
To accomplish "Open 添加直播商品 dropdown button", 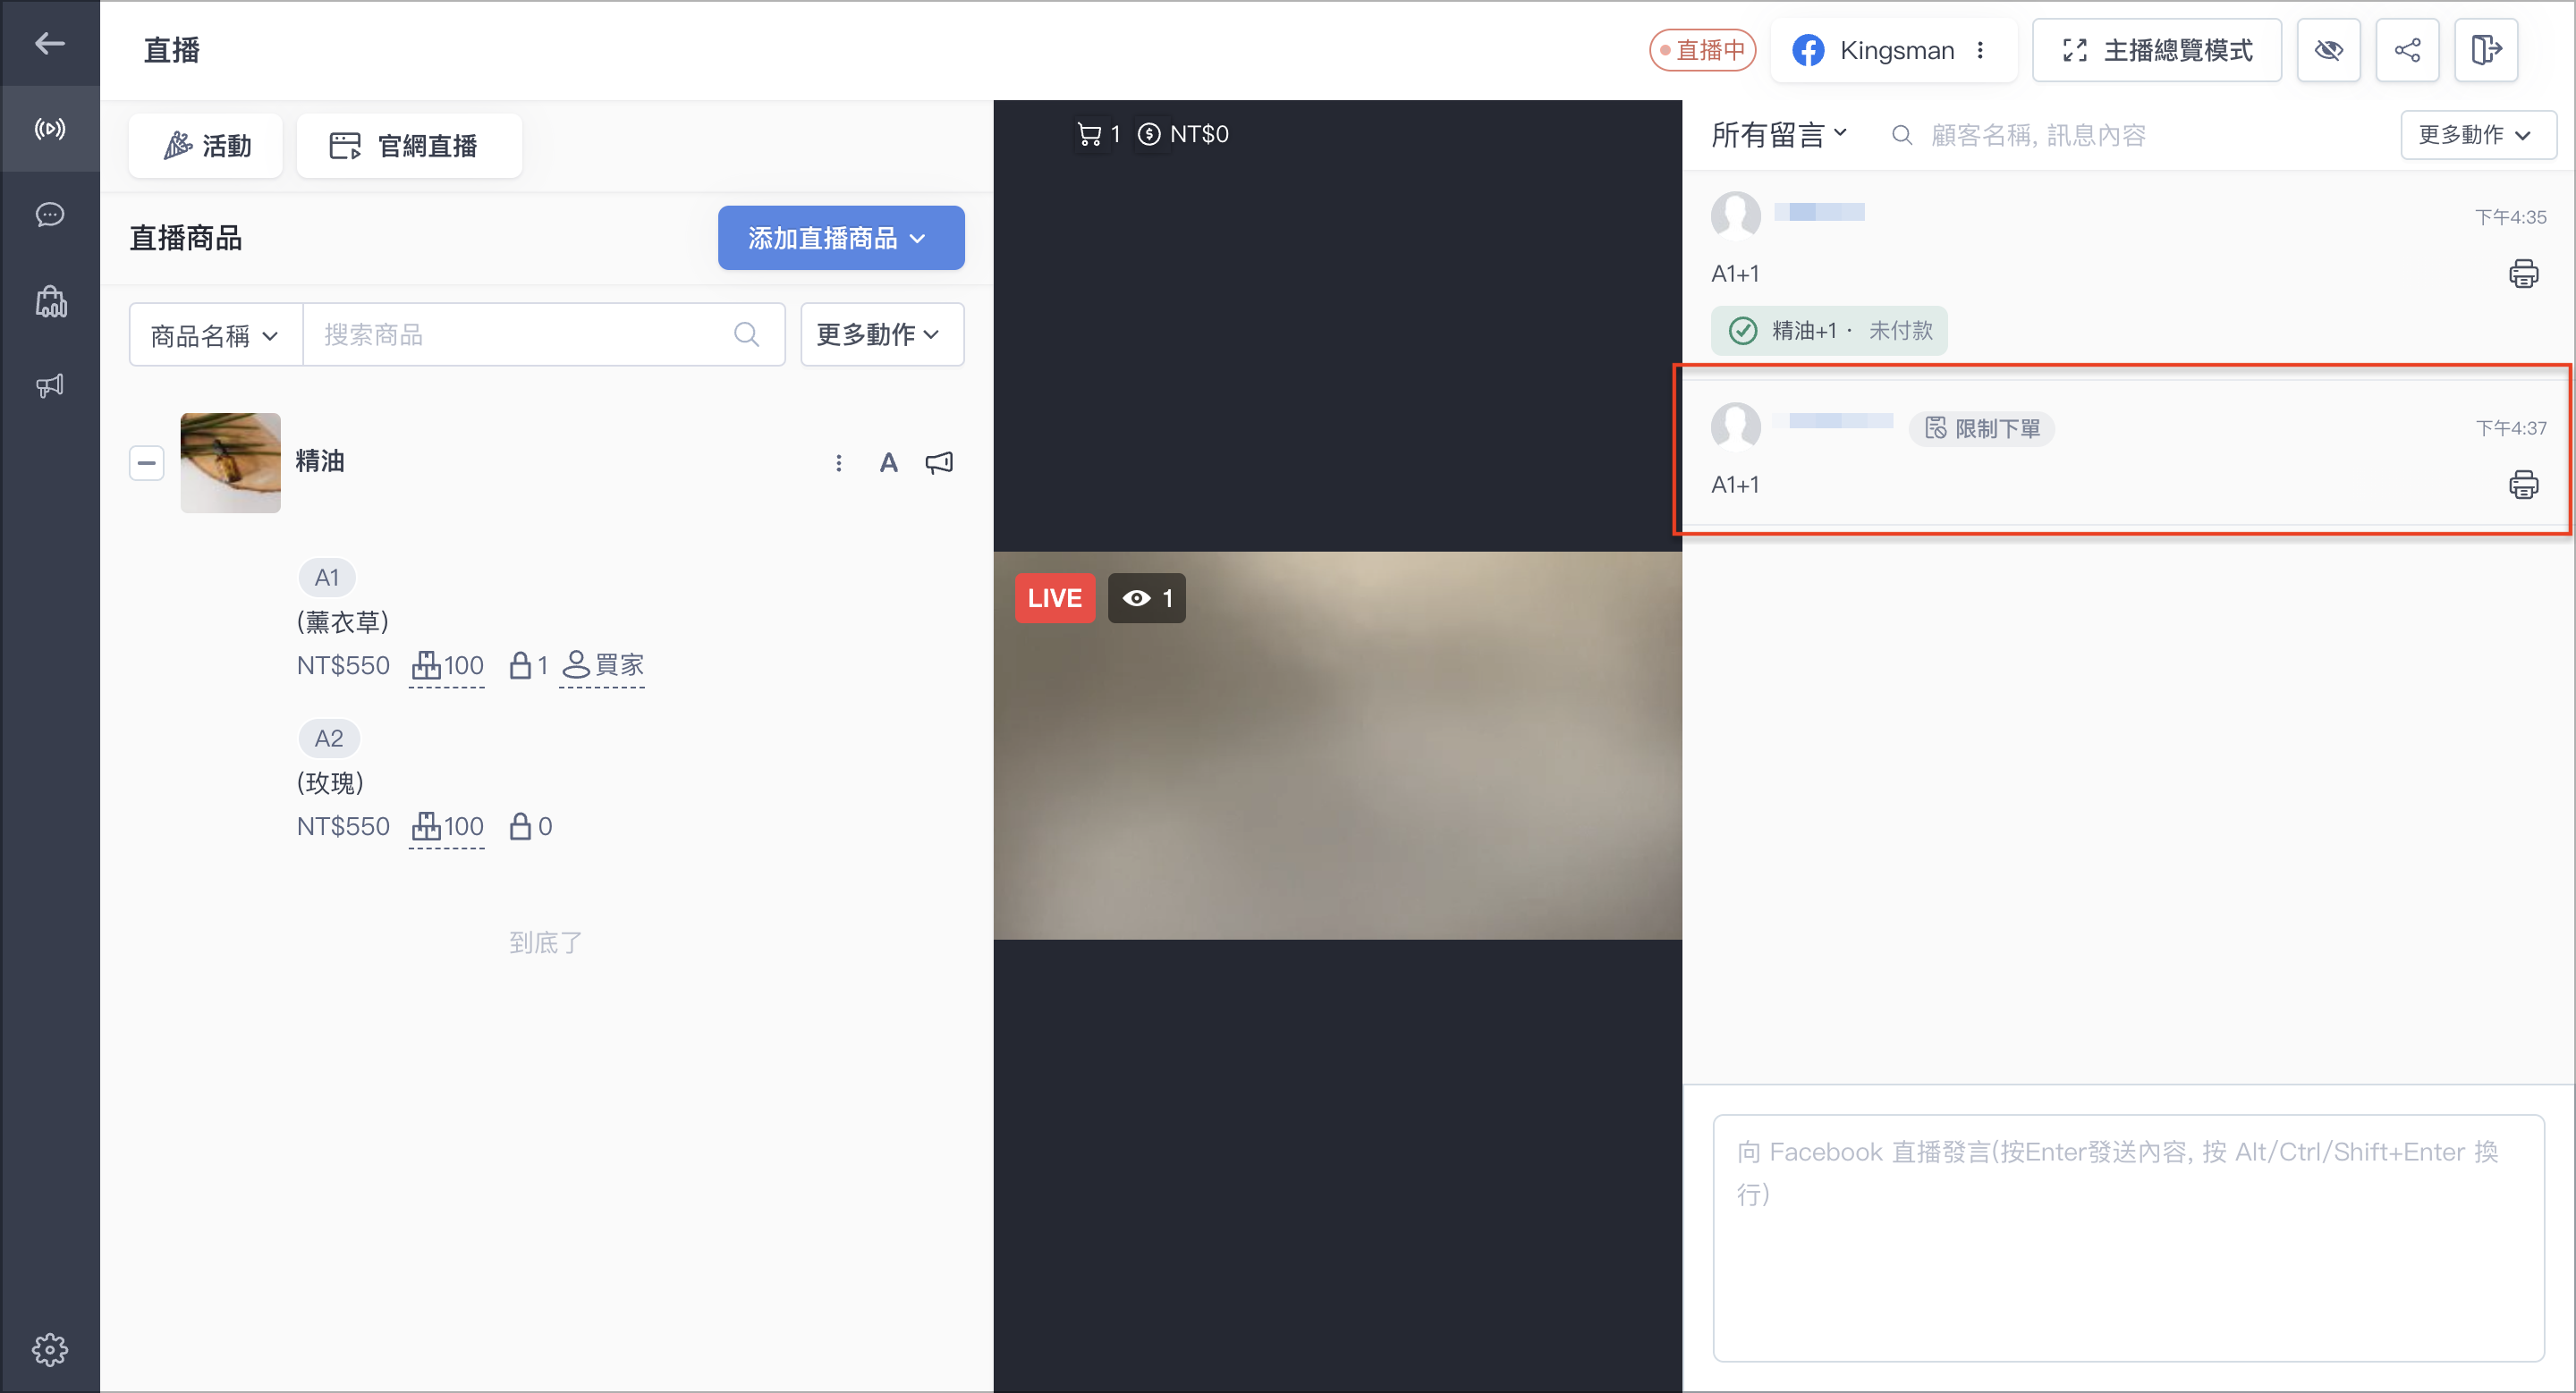I will (x=841, y=238).
